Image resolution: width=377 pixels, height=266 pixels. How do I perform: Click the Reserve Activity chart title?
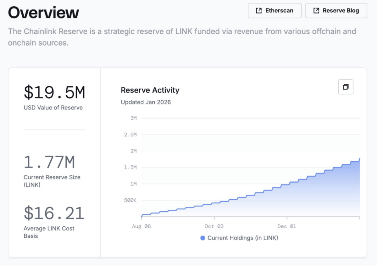150,90
